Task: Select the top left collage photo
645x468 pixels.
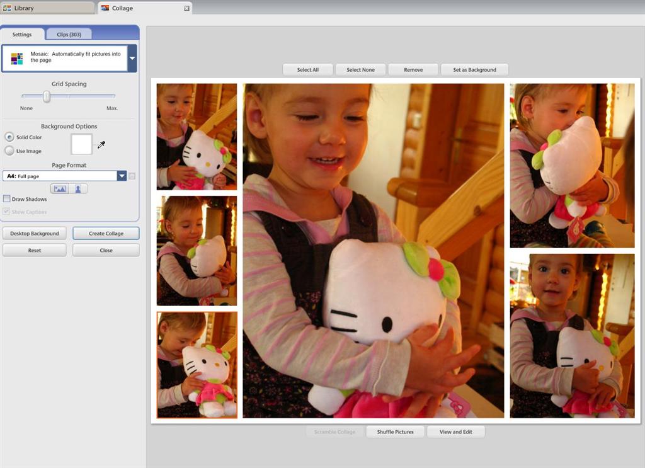Action: pyautogui.click(x=197, y=137)
